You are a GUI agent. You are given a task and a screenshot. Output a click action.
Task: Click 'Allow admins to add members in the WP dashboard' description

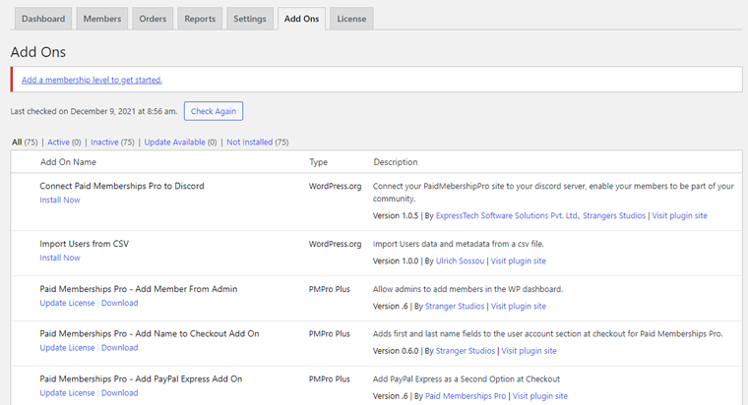467,289
